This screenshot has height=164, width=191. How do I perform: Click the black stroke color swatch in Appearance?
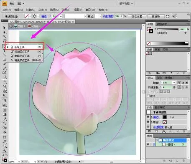point(165,117)
